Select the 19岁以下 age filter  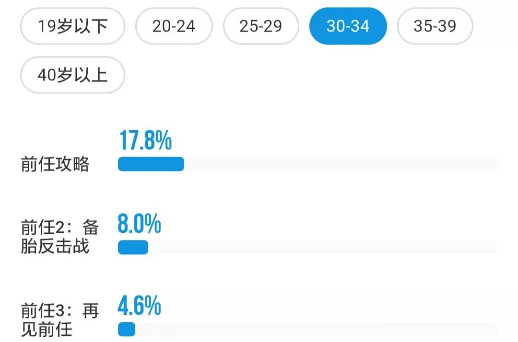click(x=72, y=26)
